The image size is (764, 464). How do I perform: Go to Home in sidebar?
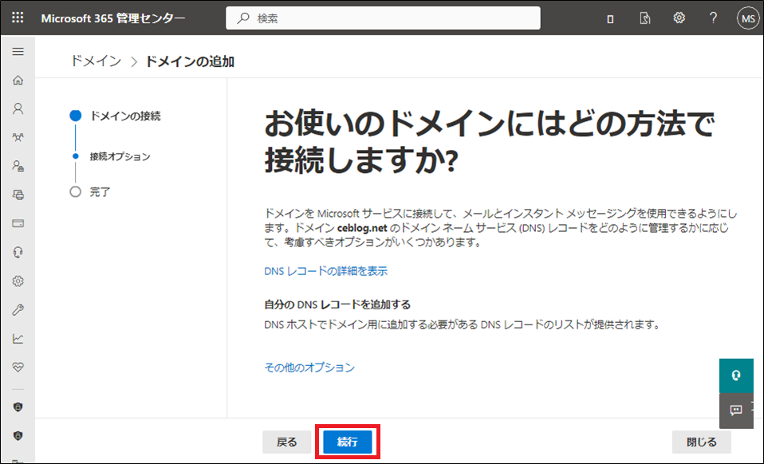point(18,80)
